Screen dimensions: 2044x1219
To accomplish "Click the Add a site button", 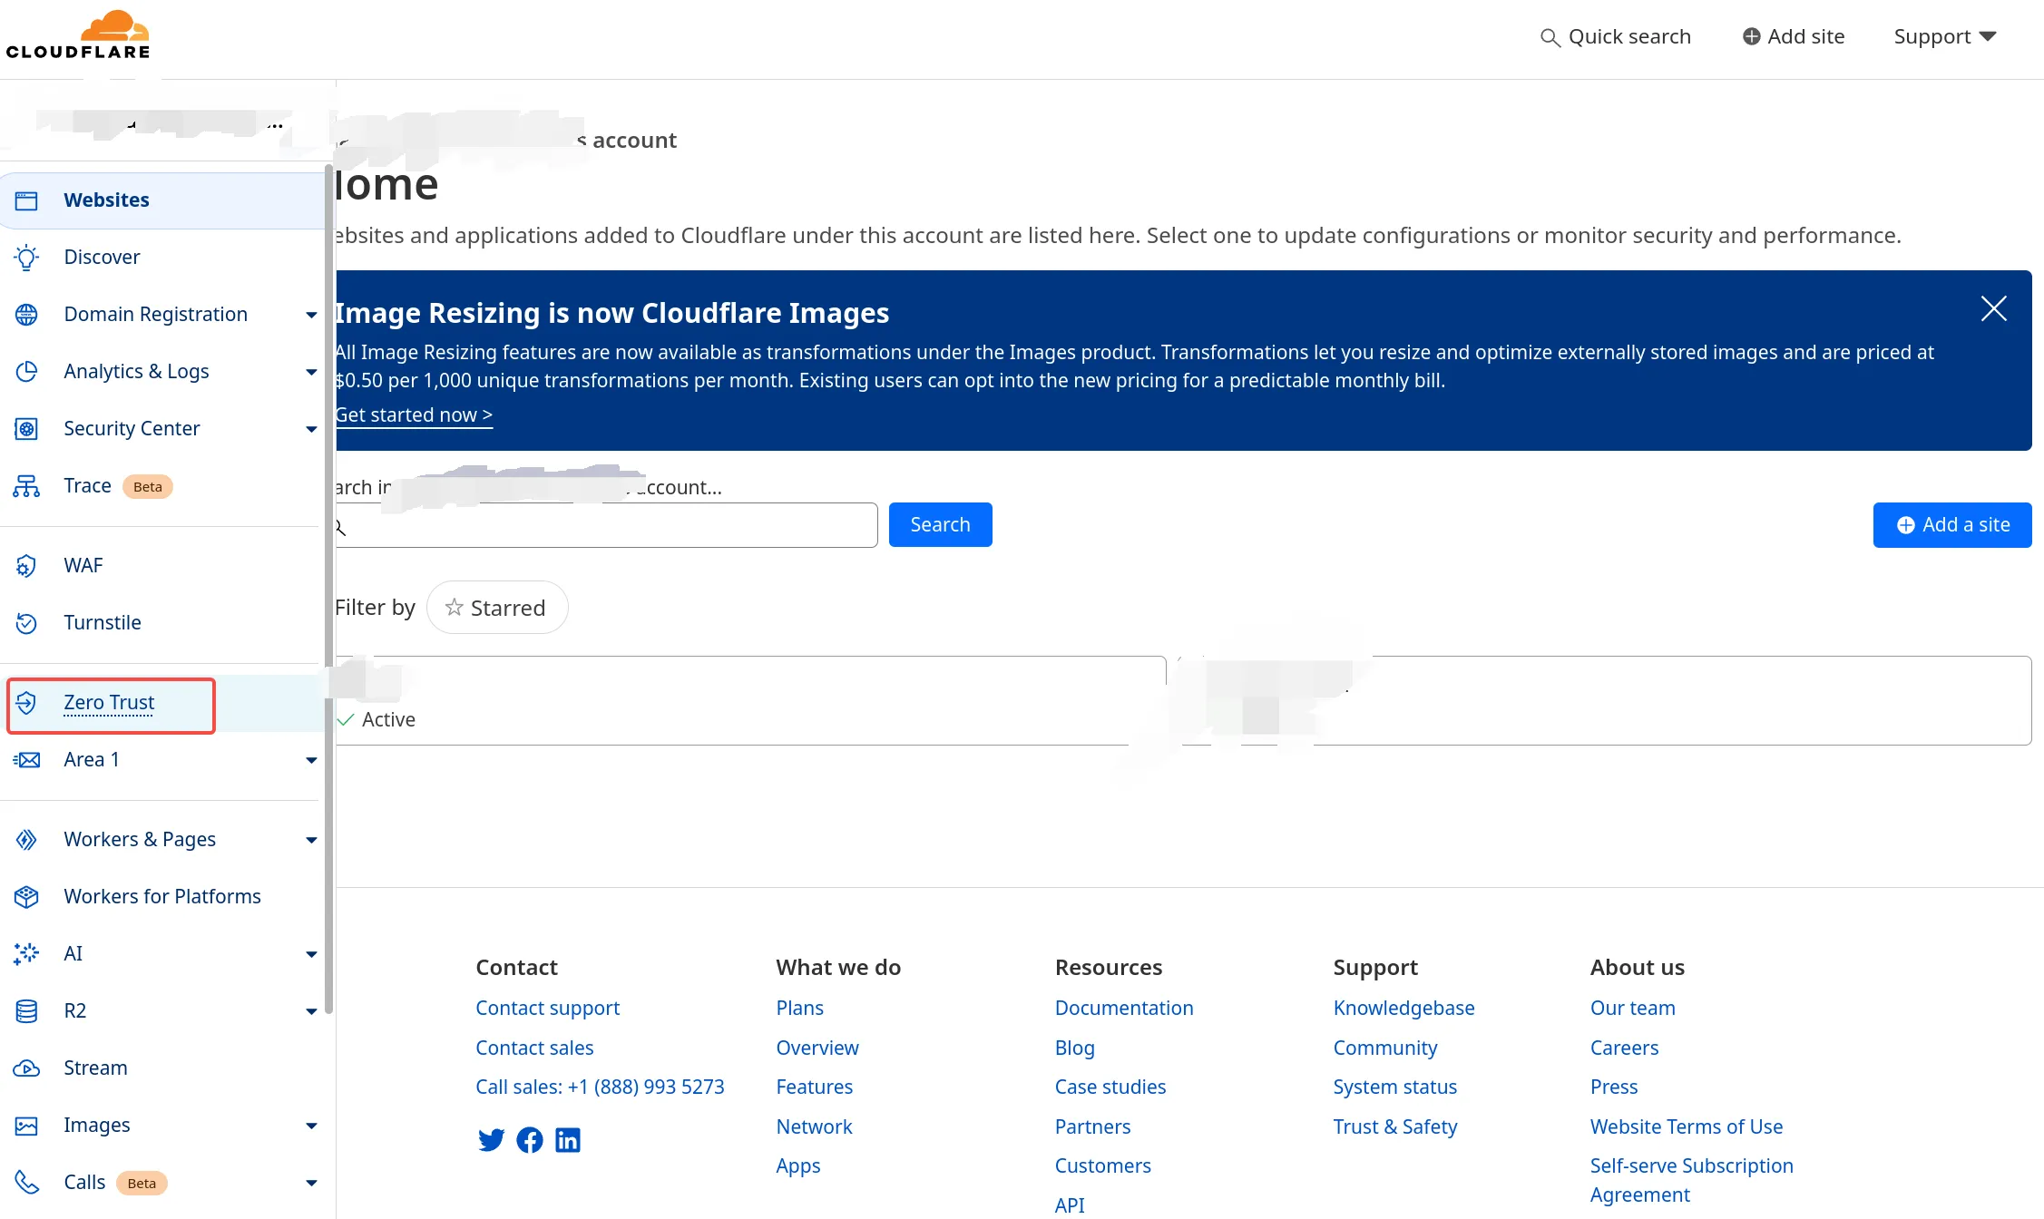I will [1951, 525].
